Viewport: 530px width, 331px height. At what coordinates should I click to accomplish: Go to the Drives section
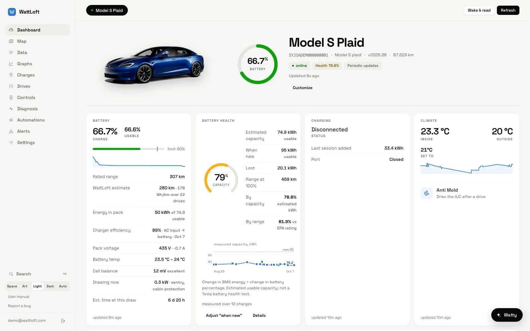pyautogui.click(x=37, y=86)
